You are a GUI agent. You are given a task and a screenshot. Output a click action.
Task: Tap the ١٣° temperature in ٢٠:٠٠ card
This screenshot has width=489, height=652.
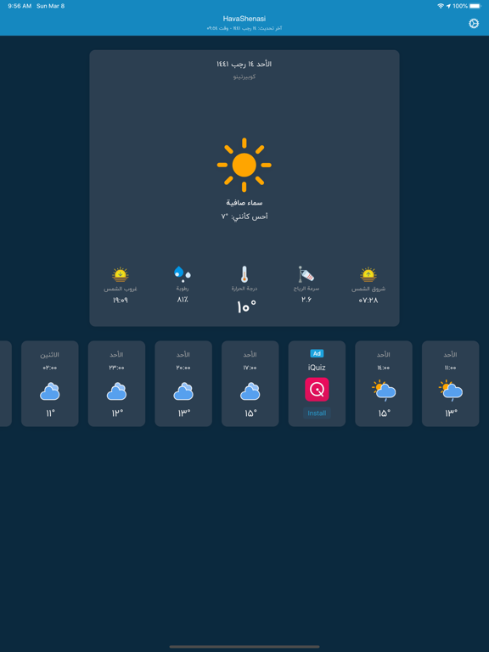[x=184, y=413]
